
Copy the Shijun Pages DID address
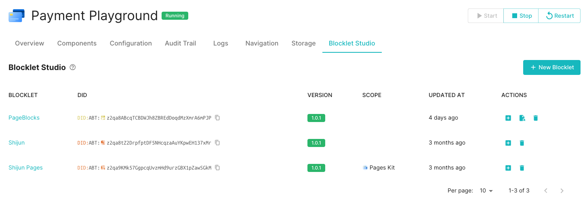pyautogui.click(x=217, y=168)
